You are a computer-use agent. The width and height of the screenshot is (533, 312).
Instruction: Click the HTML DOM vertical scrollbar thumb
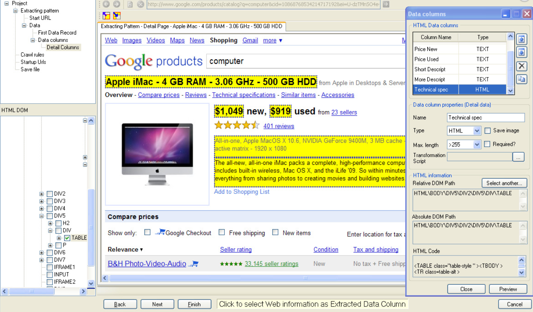point(91,228)
